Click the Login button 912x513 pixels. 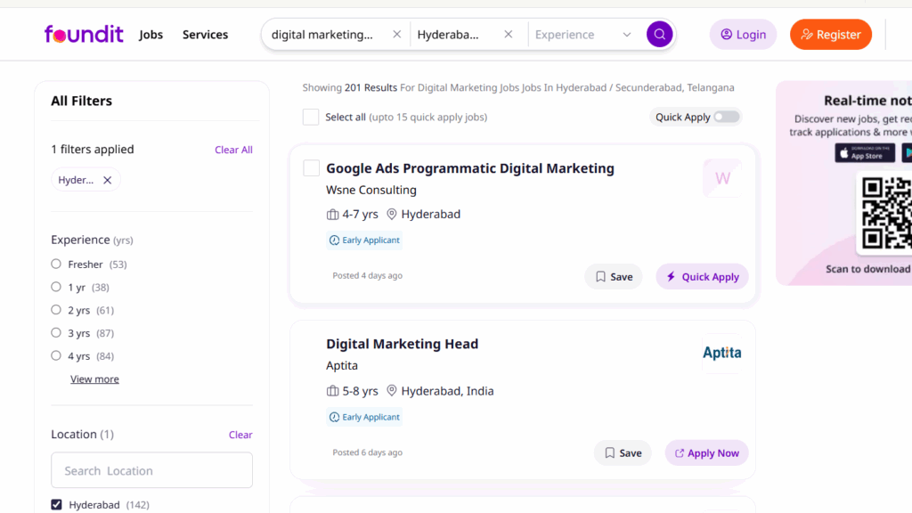coord(743,35)
